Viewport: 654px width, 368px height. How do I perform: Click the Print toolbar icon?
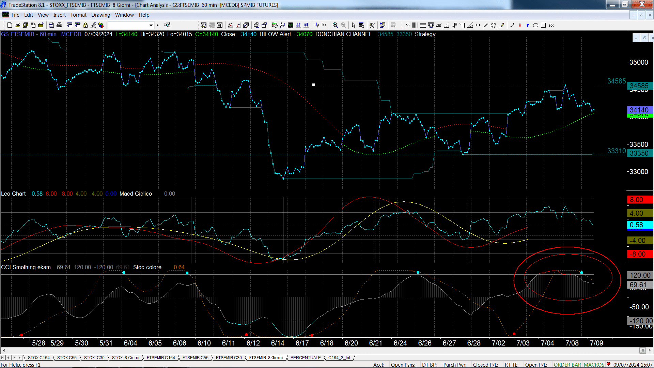click(x=59, y=25)
